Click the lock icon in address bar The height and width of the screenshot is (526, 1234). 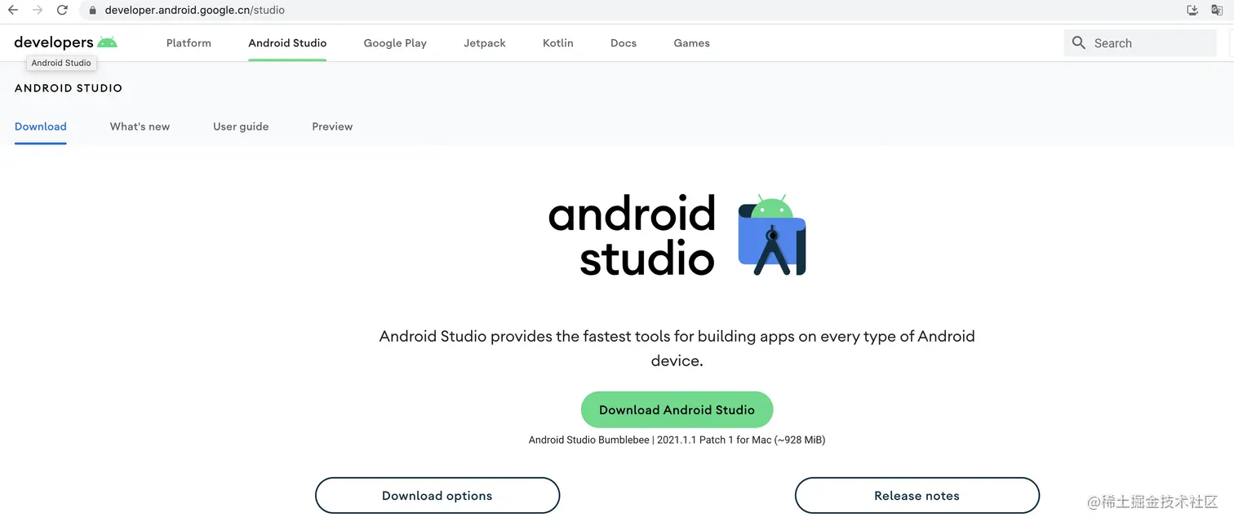click(92, 11)
